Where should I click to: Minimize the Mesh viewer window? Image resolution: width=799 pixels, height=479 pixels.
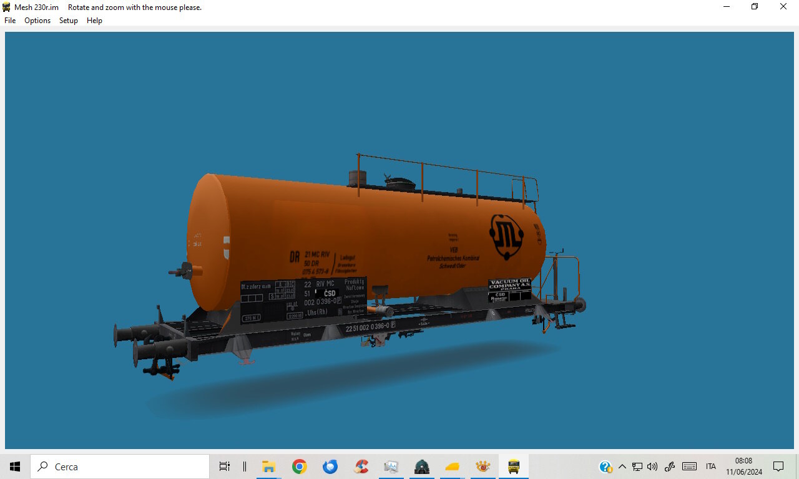(727, 7)
